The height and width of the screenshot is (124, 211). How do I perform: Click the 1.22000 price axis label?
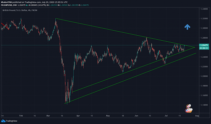[x=204, y=67]
